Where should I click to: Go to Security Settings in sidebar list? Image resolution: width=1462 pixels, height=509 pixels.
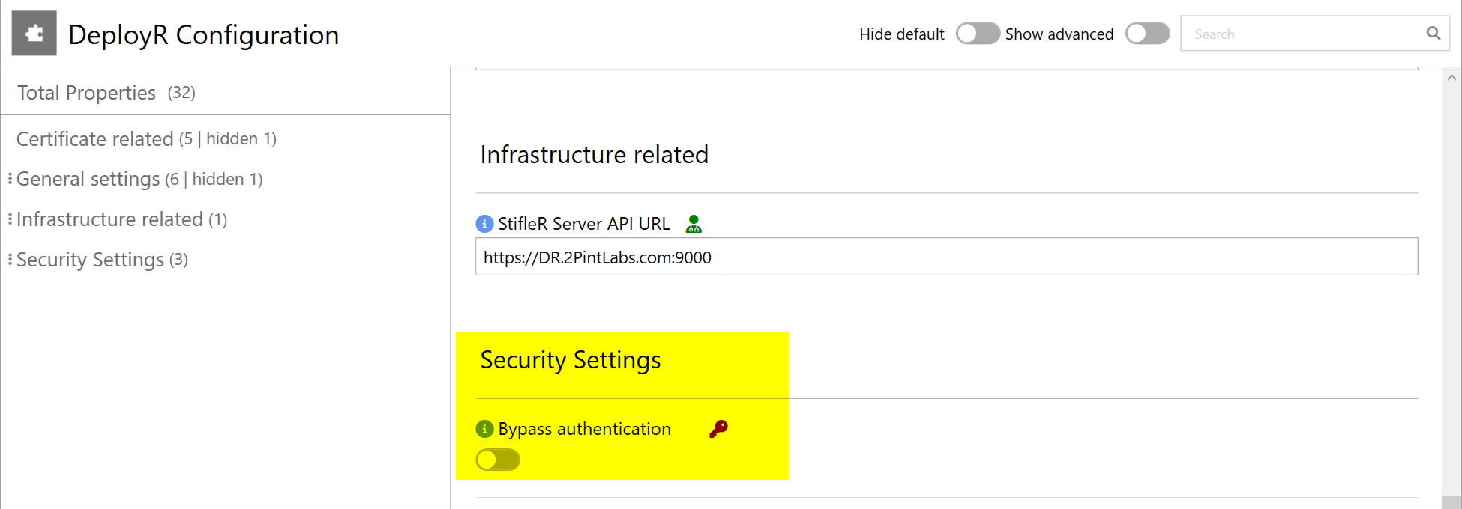(90, 260)
